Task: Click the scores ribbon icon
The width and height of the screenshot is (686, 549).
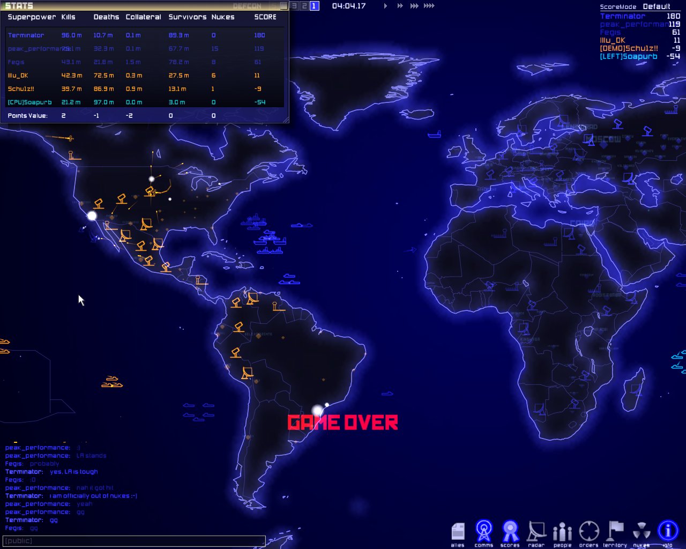Action: click(x=510, y=532)
